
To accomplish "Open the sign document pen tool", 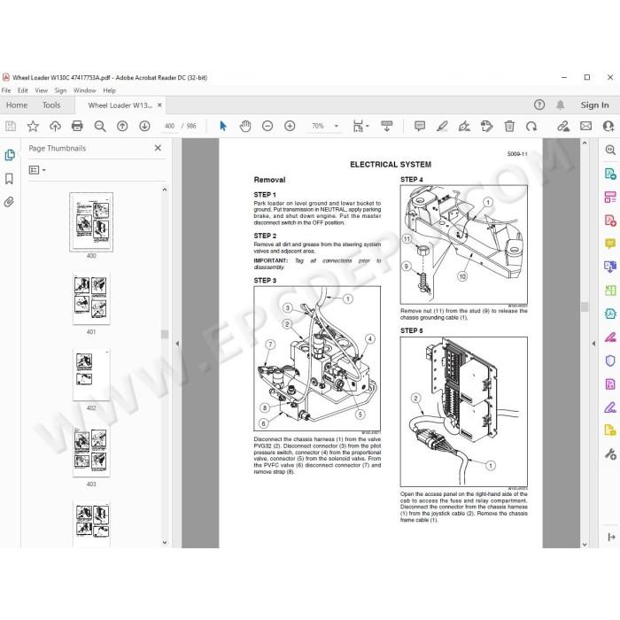I will click(464, 126).
